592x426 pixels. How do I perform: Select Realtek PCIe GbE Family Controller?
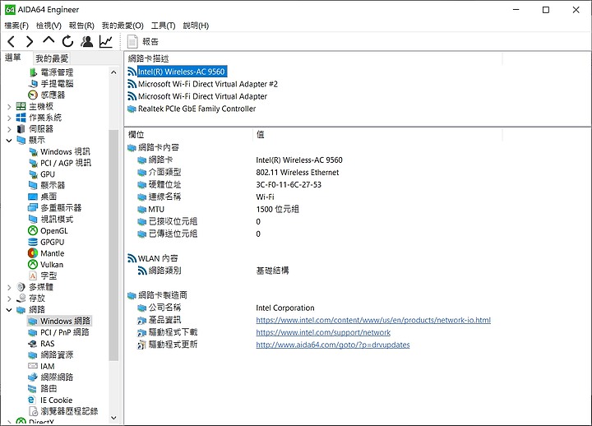pos(197,109)
